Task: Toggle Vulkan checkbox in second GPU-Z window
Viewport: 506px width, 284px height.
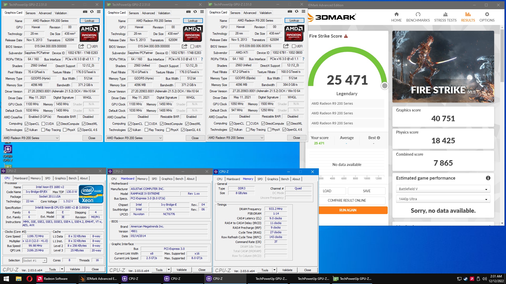Action: pos(130,130)
